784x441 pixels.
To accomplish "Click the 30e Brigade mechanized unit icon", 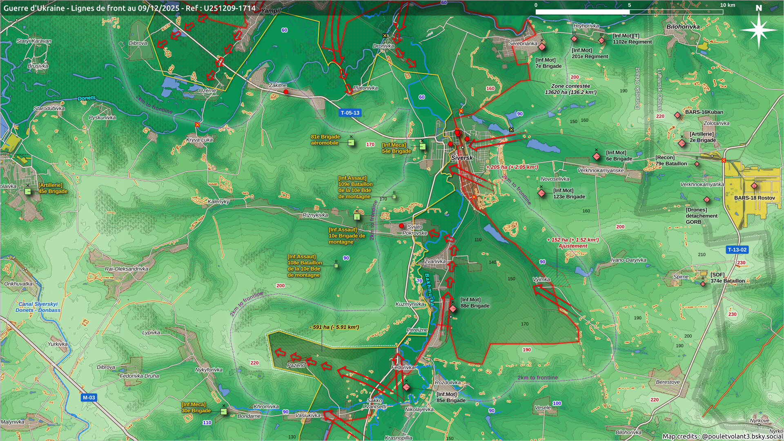I will pos(223,411).
